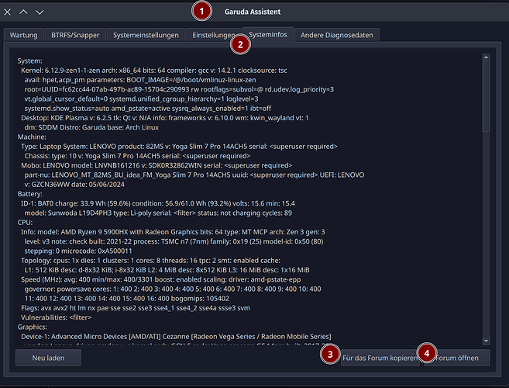Click the 'level: v3 note: check' line
This screenshot has width=509, height=388.
click(174, 241)
